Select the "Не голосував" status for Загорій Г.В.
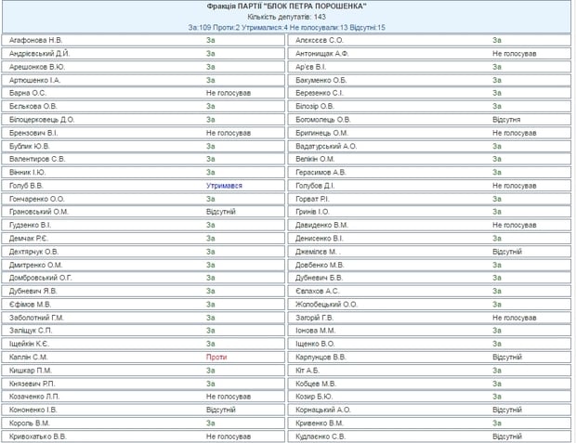The height and width of the screenshot is (443, 576). pyautogui.click(x=515, y=317)
